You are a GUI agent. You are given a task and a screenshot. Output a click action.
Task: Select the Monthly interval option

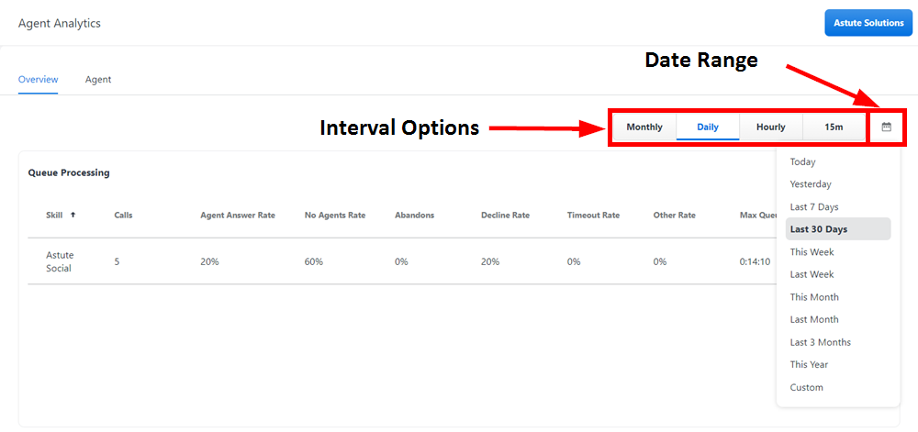click(644, 127)
